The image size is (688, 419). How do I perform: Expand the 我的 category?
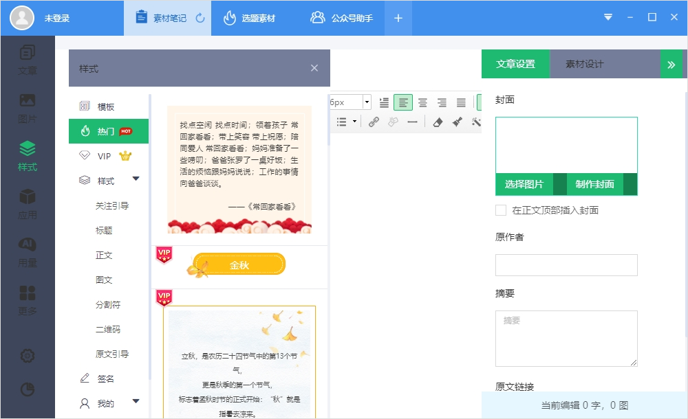(x=136, y=401)
